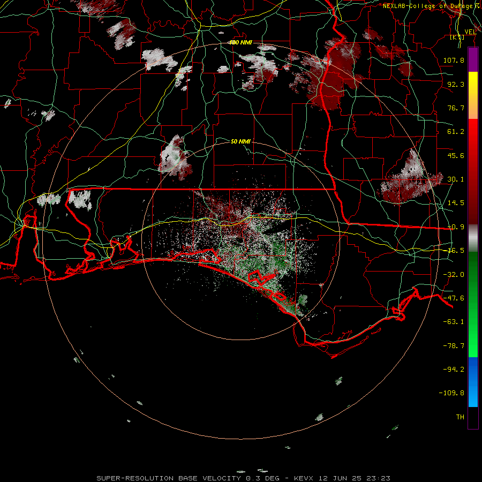Pick the black TH color bar segment
The height and width of the screenshot is (482, 482).
473,418
